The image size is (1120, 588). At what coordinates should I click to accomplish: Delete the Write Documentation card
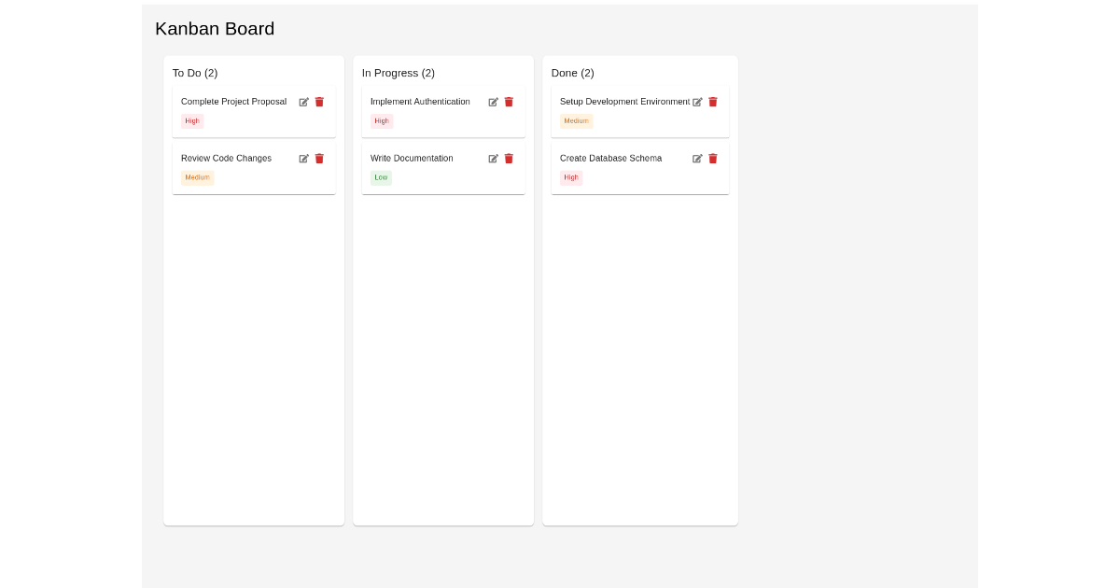point(509,159)
